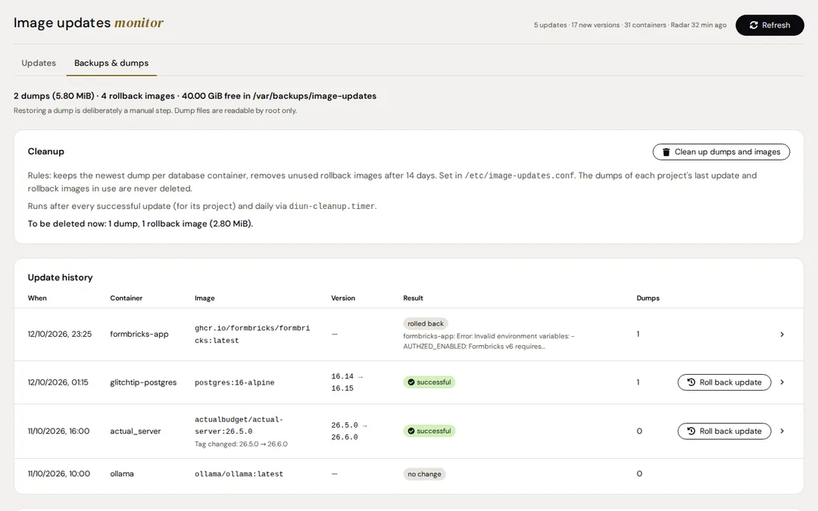Click the 'no change' badge for ollama

(x=424, y=474)
